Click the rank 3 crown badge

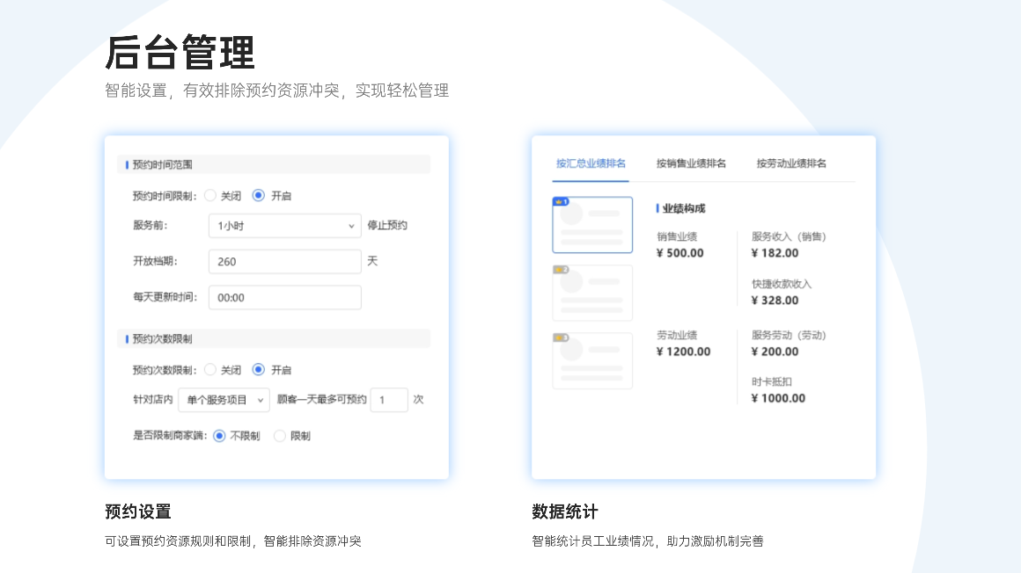click(561, 337)
